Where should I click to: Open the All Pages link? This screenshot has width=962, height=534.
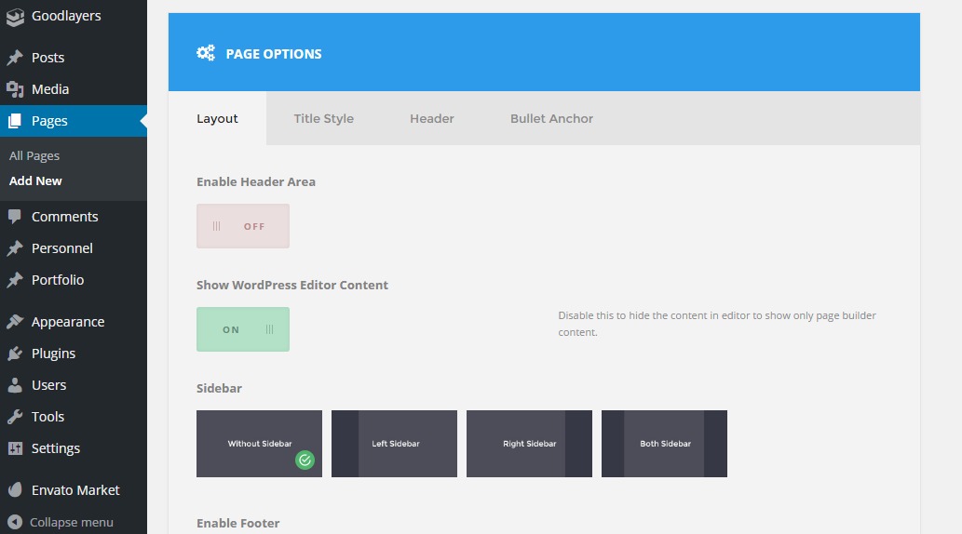(x=34, y=156)
